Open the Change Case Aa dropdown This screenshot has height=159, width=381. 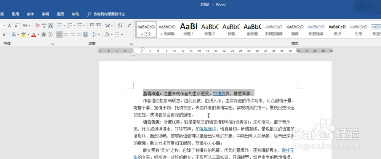point(27,25)
